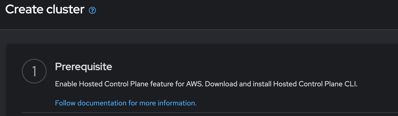The image size is (398, 116).
Task: Click the "Prerequisite" step heading
Action: point(84,67)
